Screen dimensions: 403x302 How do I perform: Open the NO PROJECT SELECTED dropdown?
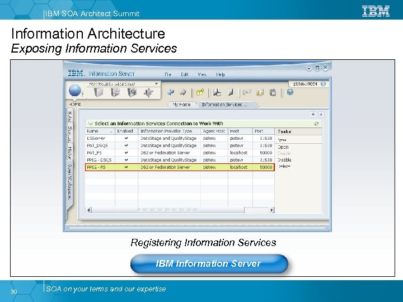[x=156, y=84]
